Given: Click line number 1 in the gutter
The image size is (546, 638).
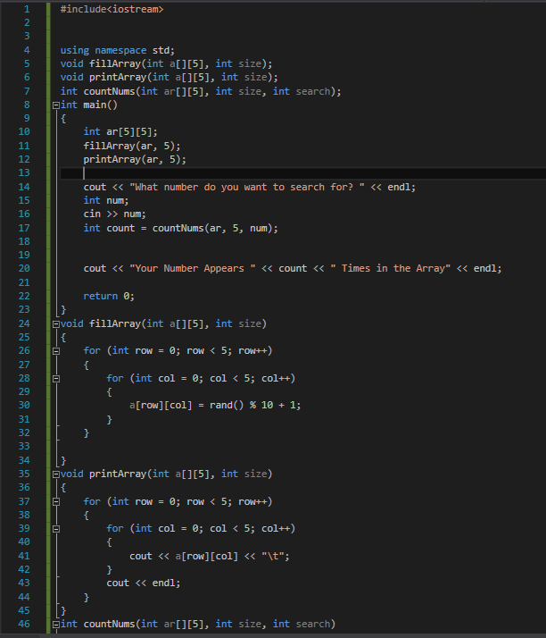Looking at the screenshot, I should point(27,9).
